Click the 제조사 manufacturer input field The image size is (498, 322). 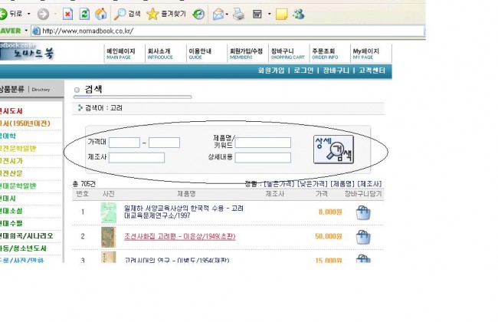pyautogui.click(x=137, y=158)
